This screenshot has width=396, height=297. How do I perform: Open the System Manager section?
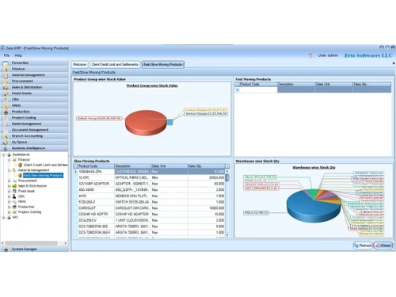coord(34,249)
